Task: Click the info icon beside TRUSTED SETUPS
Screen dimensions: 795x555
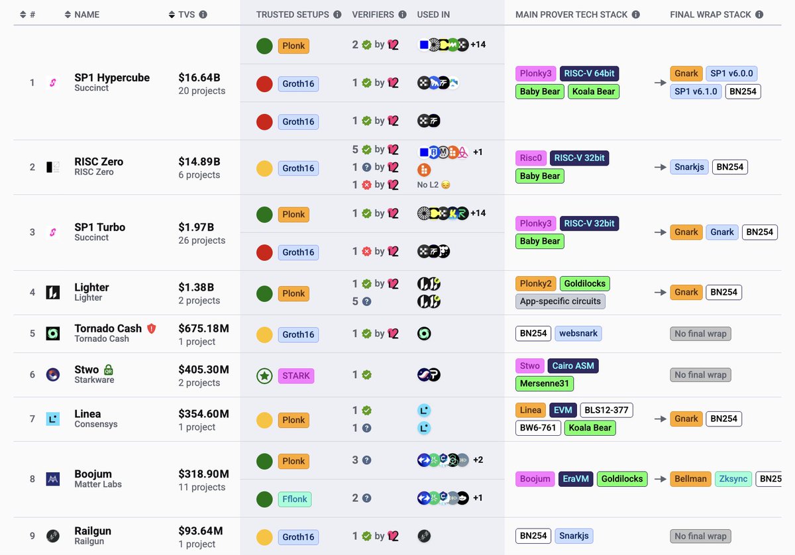Action: [337, 14]
